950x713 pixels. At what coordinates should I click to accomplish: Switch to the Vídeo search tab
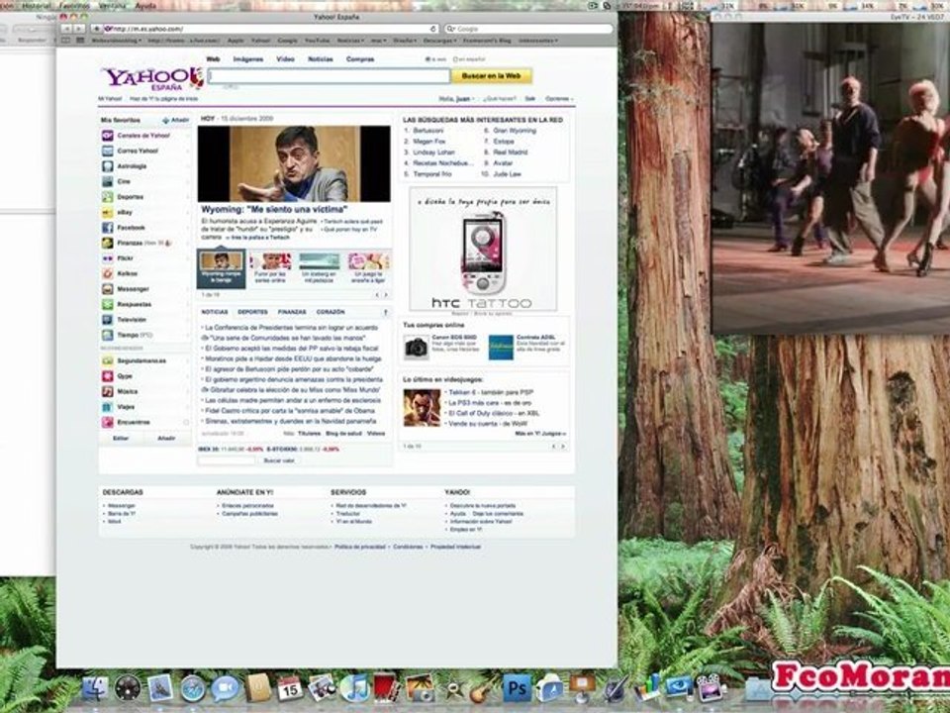tap(285, 59)
